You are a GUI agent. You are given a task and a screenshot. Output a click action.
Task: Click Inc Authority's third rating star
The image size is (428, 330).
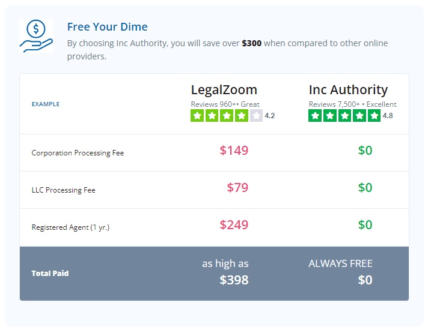(344, 116)
